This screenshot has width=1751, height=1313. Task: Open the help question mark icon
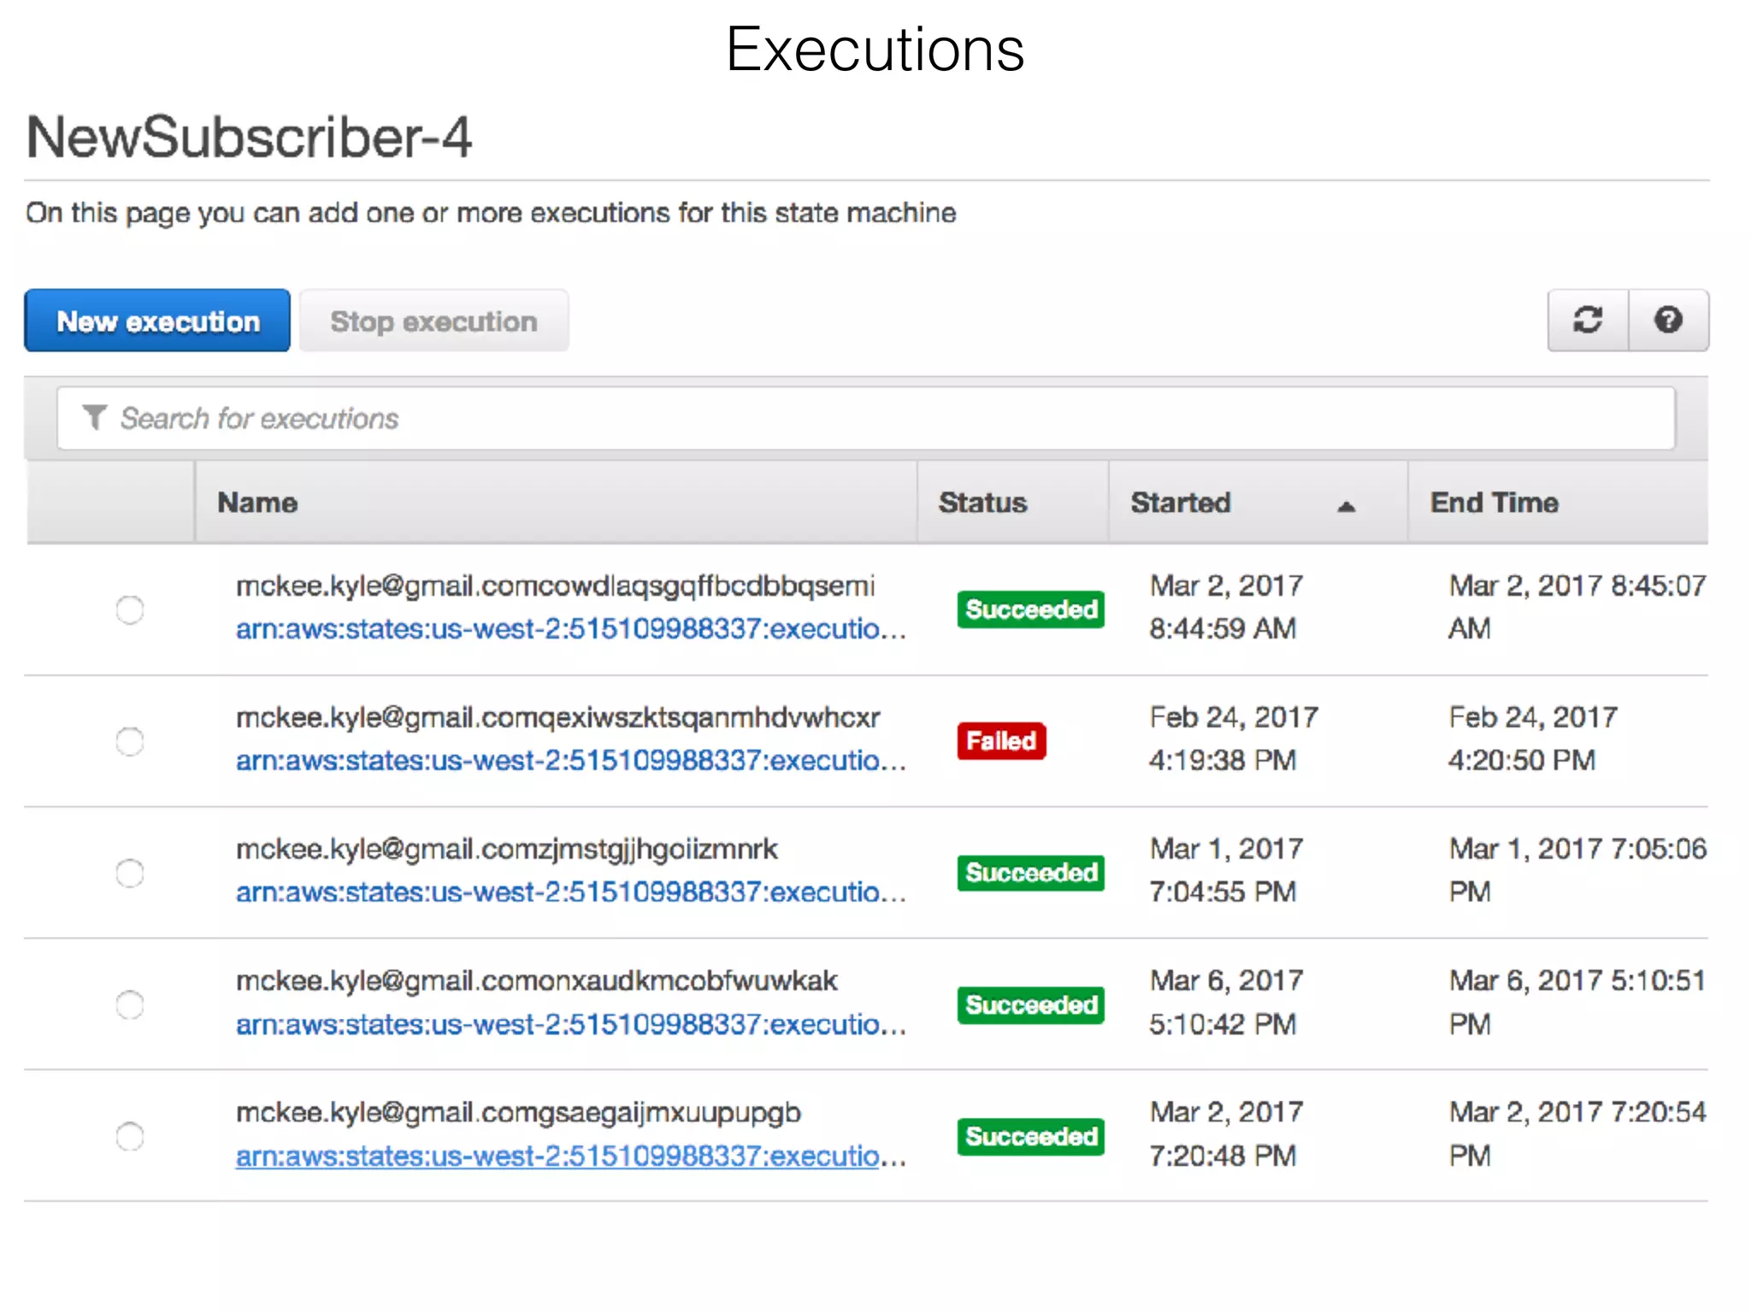pyautogui.click(x=1668, y=321)
